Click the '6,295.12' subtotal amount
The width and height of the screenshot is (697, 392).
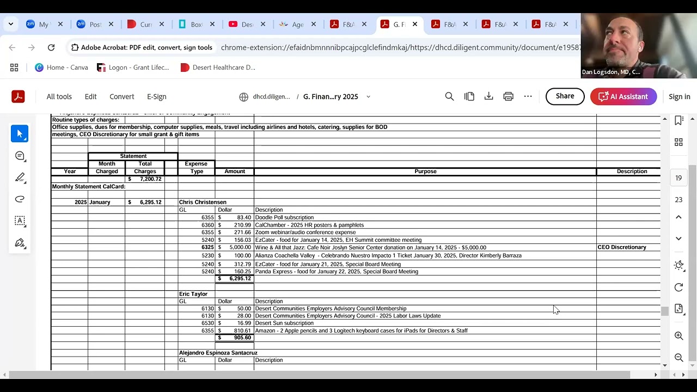(x=235, y=278)
